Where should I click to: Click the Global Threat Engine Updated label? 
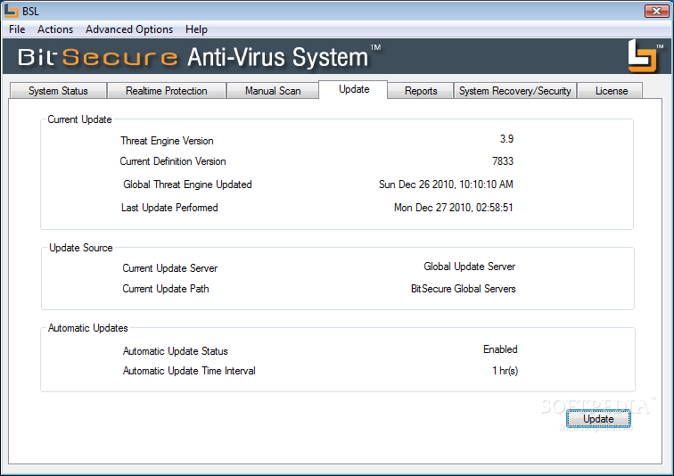[187, 185]
